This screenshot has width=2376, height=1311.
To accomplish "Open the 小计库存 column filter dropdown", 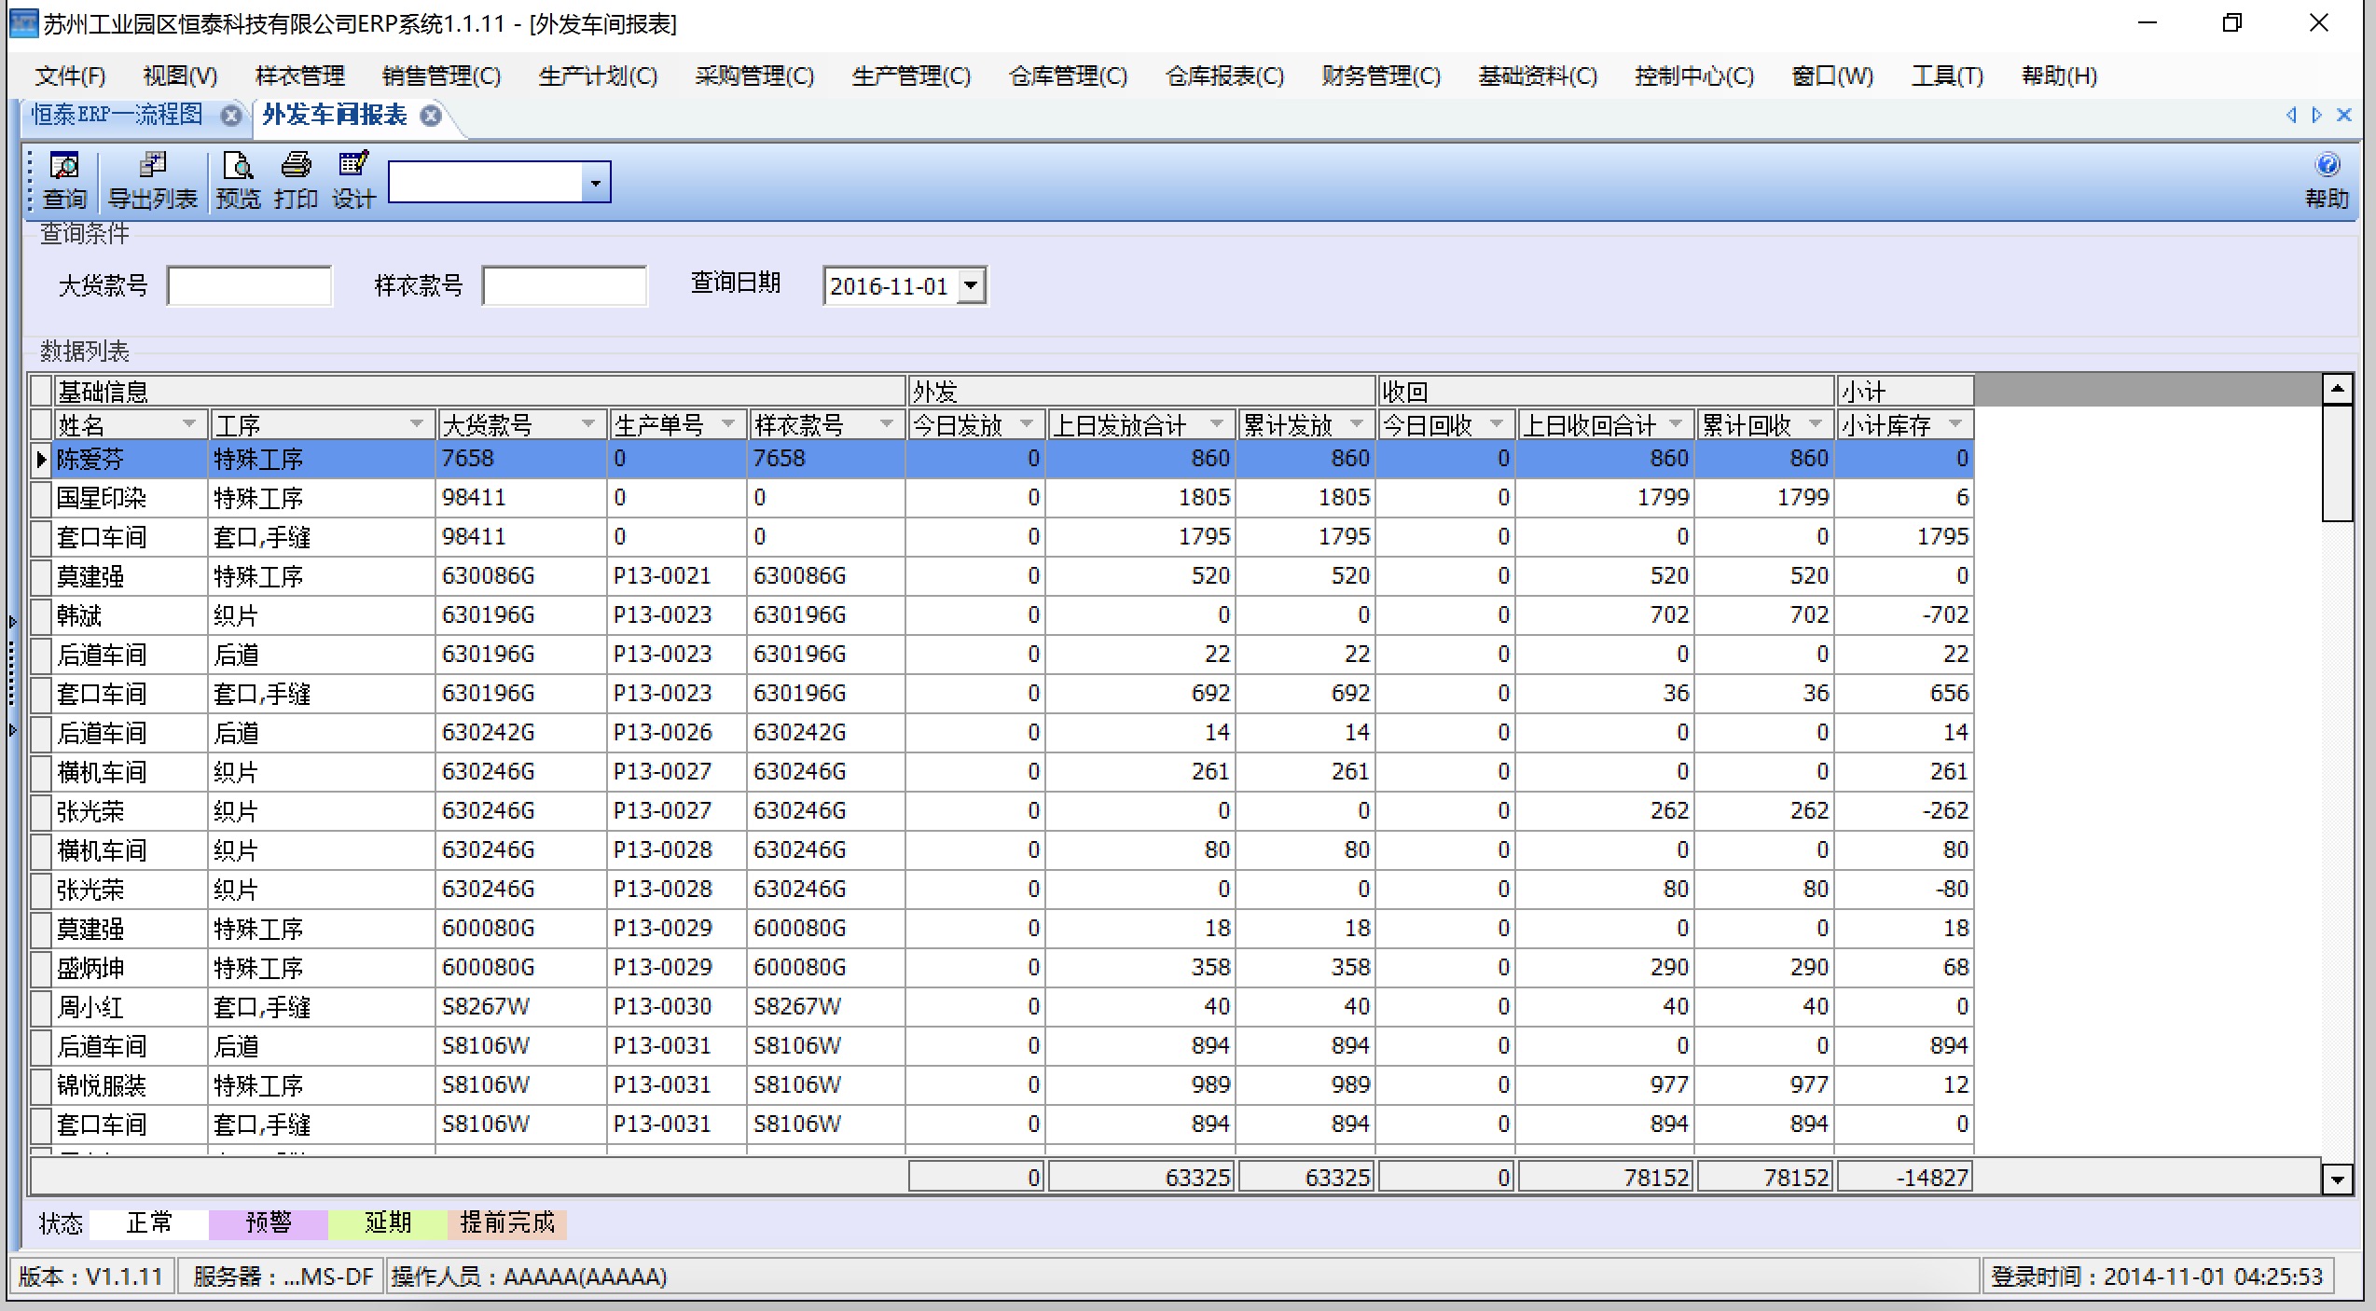I will coord(1955,424).
